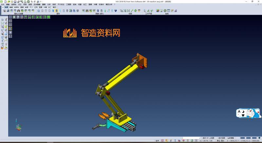Open the 实体编辑 menu
Screen dimensions: 262x143
pyautogui.click(x=37, y=5)
